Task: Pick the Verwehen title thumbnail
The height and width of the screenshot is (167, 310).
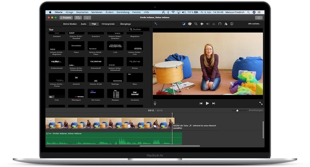Action: pos(135,94)
